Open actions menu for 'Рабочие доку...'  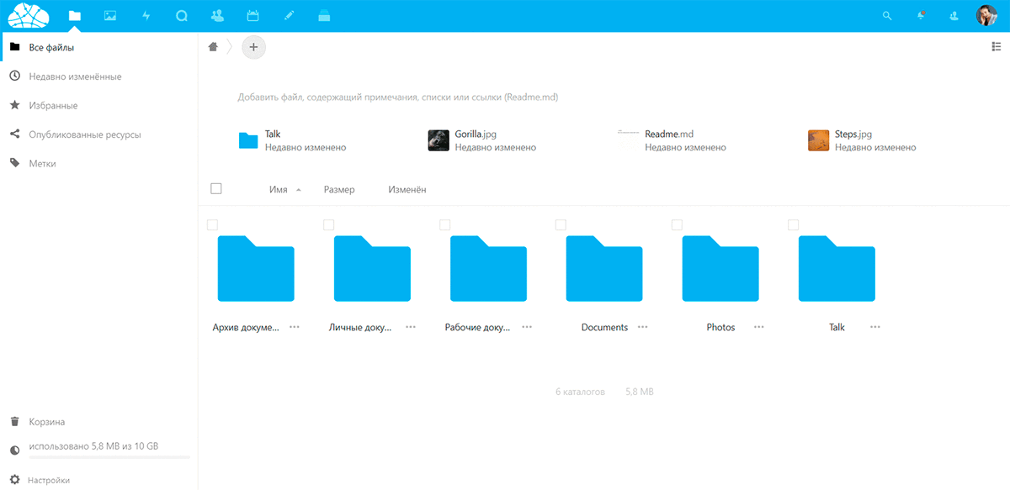526,327
